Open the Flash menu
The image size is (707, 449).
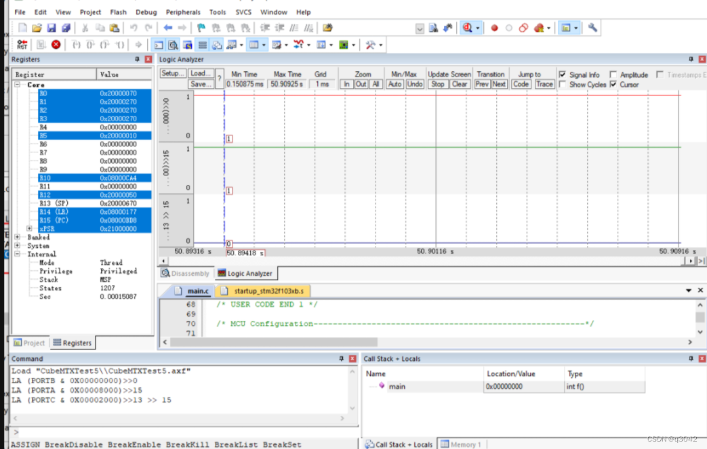pyautogui.click(x=118, y=12)
